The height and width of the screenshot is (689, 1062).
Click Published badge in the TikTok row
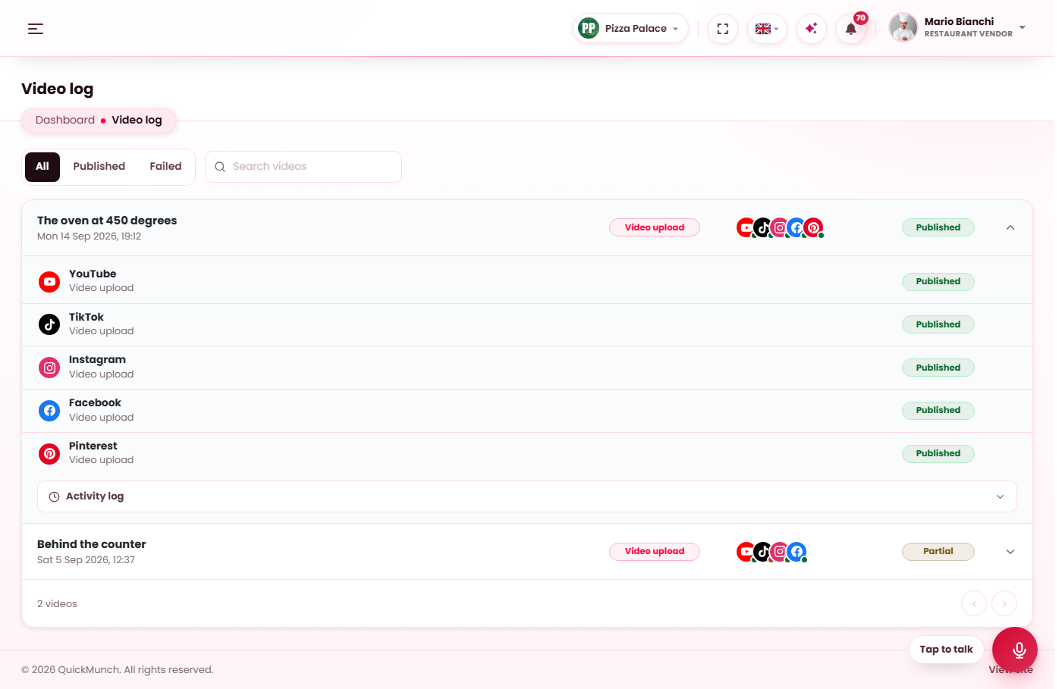pos(938,324)
